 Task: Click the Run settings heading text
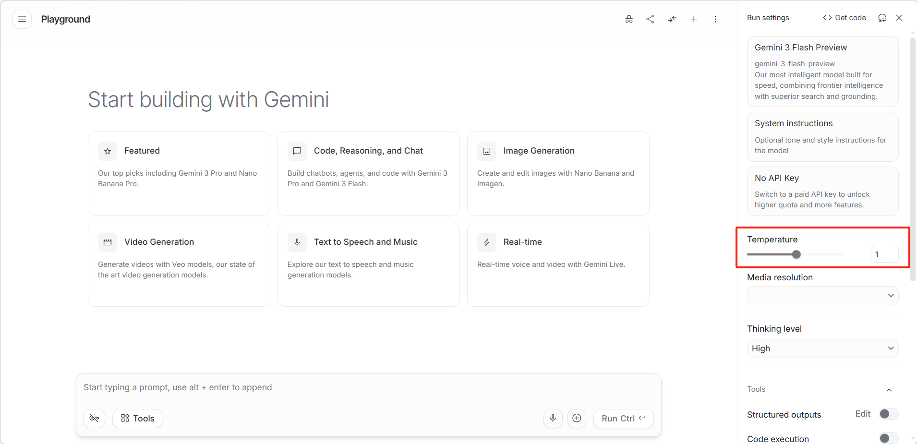[768, 18]
